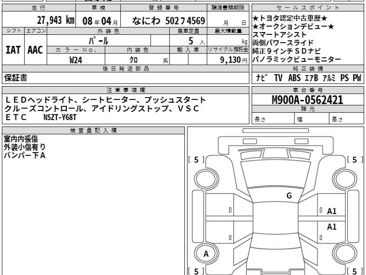Select the アルミ equipment item
The width and height of the screenshot is (366, 275).
[x=328, y=78]
